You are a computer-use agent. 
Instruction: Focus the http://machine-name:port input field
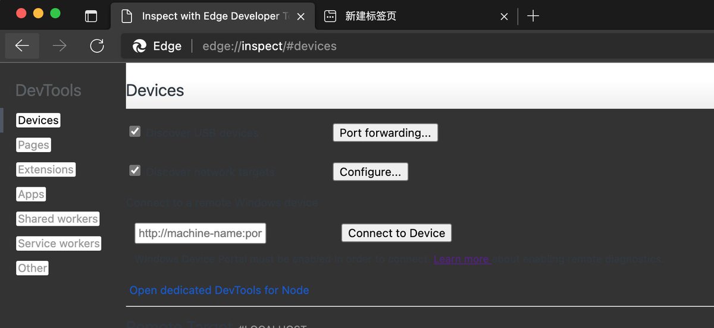click(200, 234)
